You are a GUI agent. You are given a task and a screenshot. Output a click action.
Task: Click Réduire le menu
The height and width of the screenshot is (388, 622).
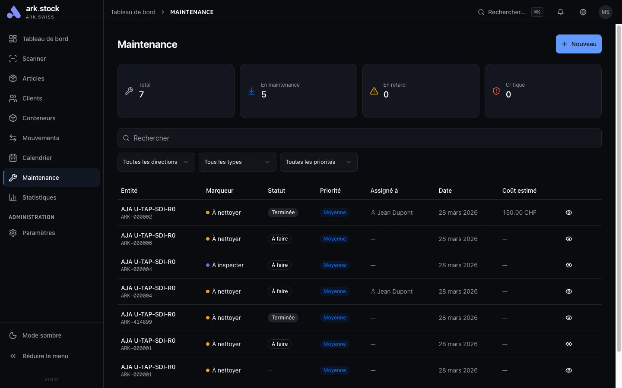coord(45,356)
